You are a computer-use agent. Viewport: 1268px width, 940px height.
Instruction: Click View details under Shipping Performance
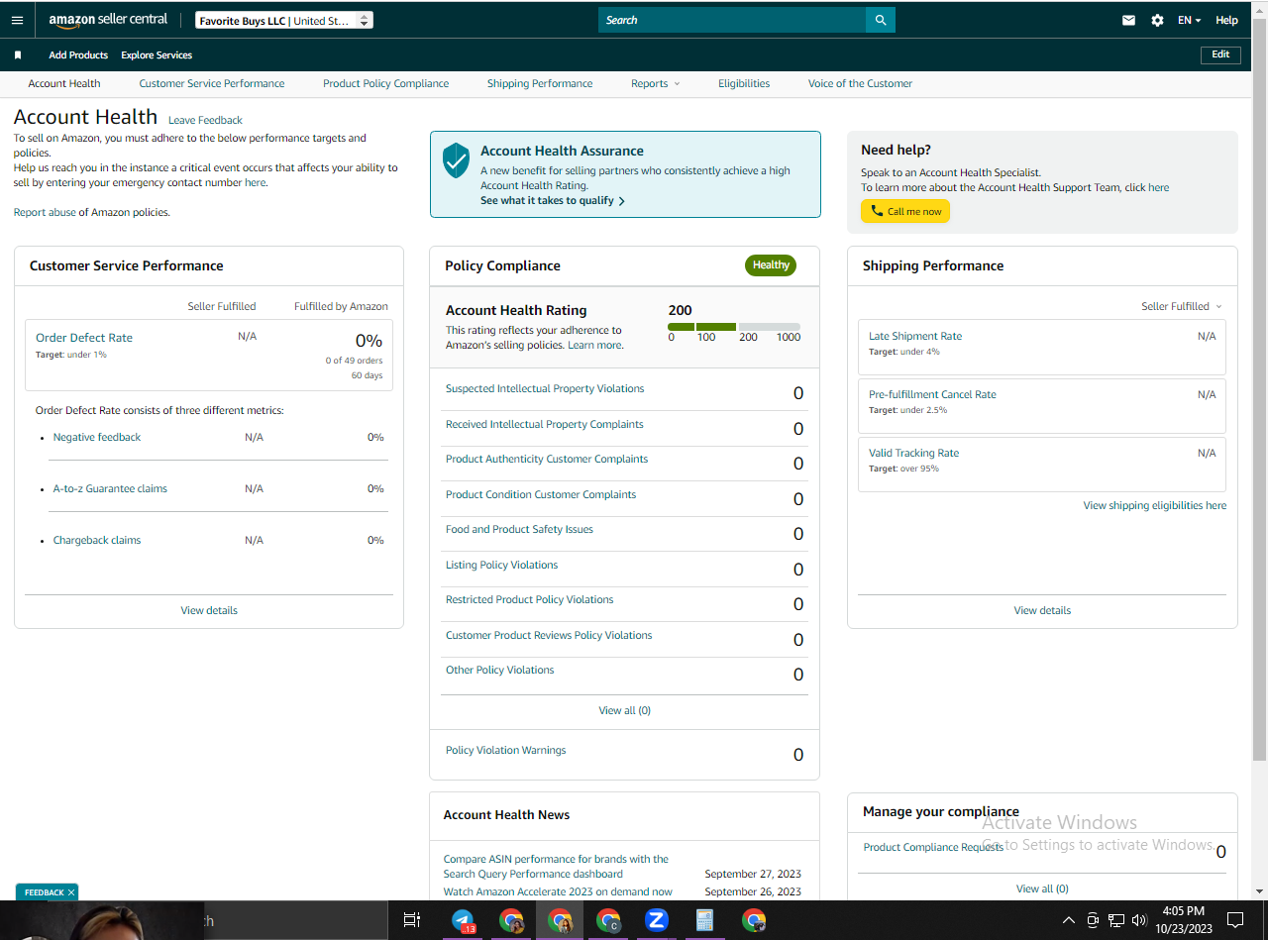pyautogui.click(x=1042, y=610)
